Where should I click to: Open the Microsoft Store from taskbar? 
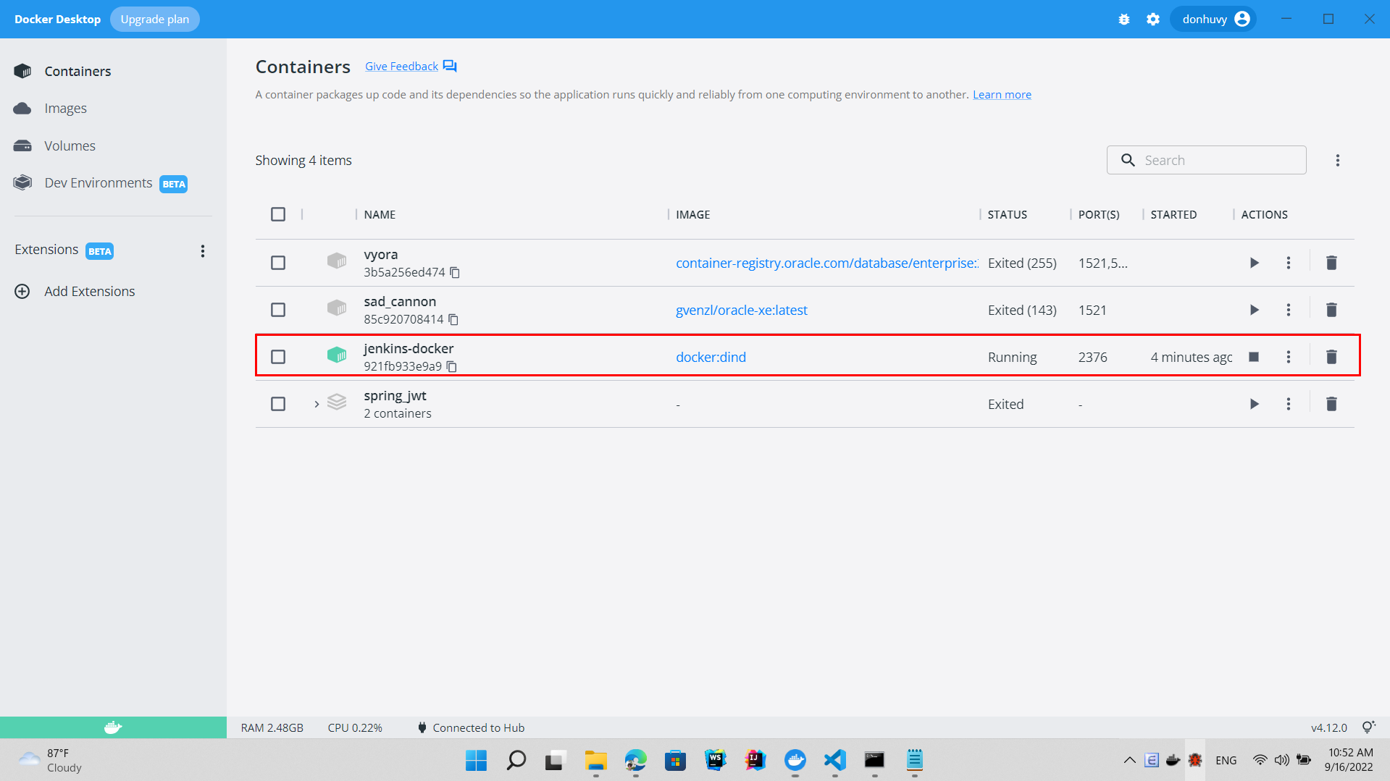point(675,760)
